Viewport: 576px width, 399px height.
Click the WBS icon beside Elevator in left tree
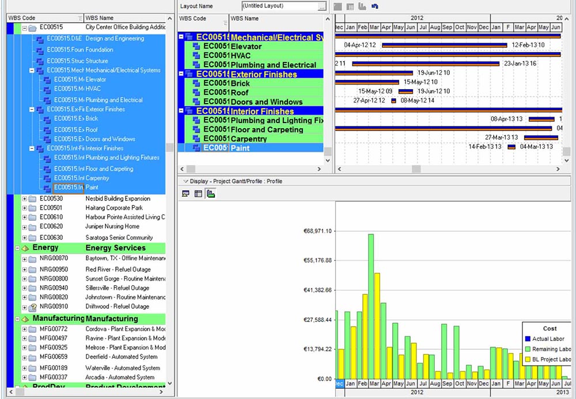click(x=47, y=80)
